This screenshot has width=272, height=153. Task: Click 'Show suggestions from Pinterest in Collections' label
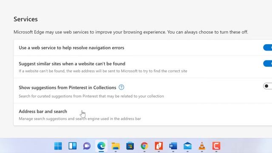[68, 88]
